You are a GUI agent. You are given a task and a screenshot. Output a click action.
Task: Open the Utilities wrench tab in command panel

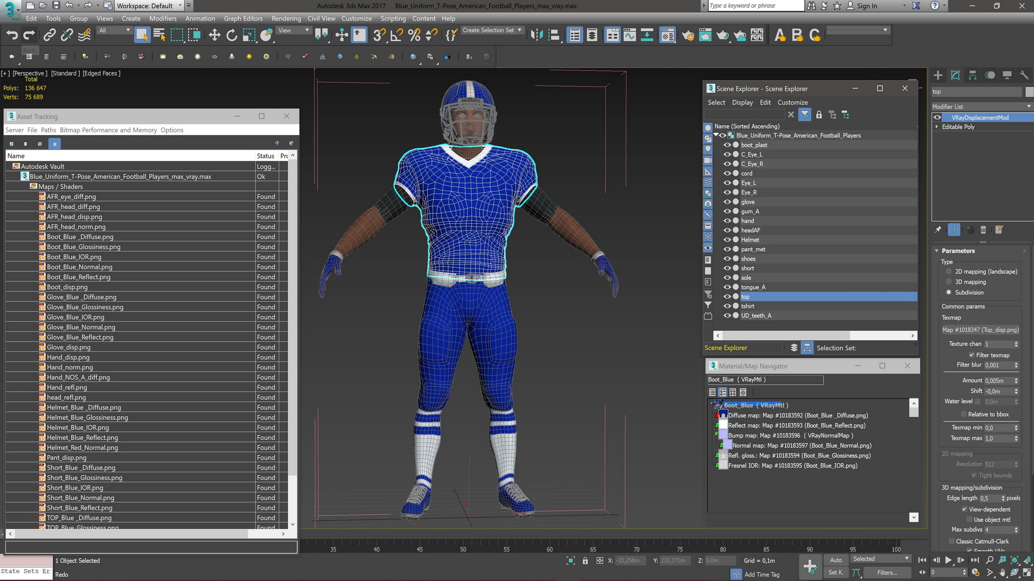1024,75
